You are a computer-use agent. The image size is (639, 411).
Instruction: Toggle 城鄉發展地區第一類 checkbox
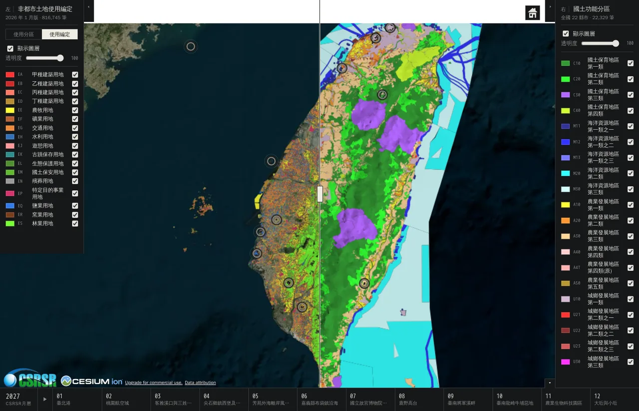click(x=631, y=299)
